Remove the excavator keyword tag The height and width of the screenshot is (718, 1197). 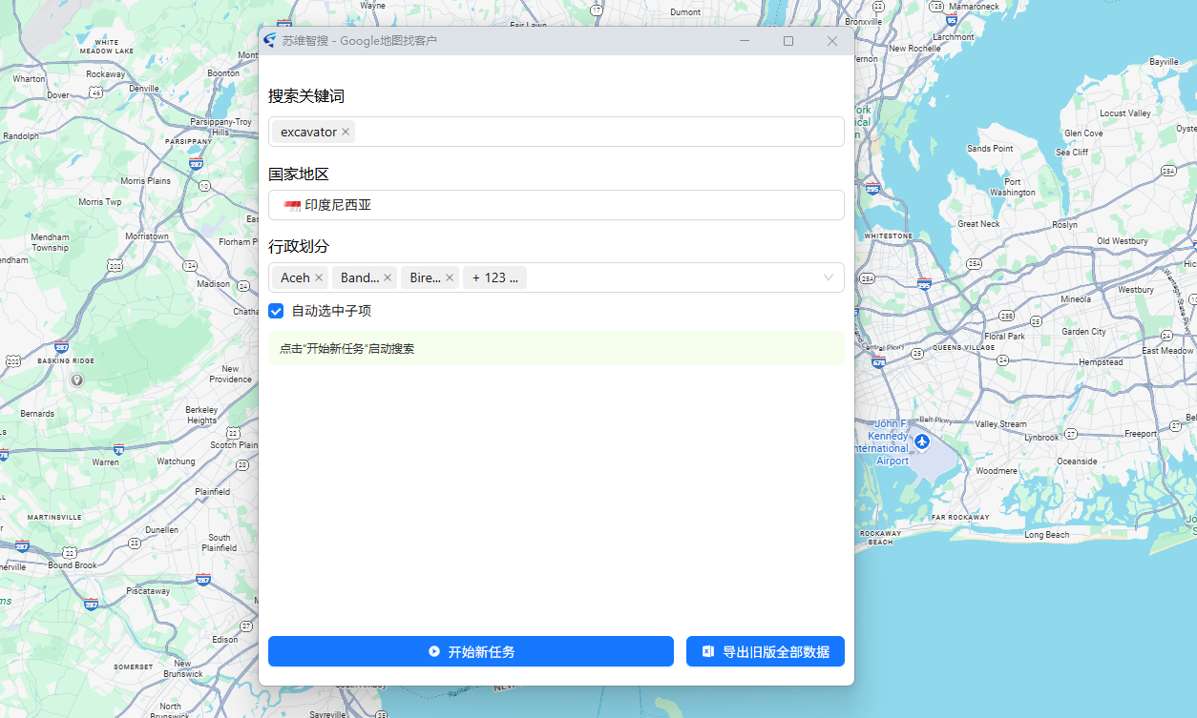pos(346,133)
